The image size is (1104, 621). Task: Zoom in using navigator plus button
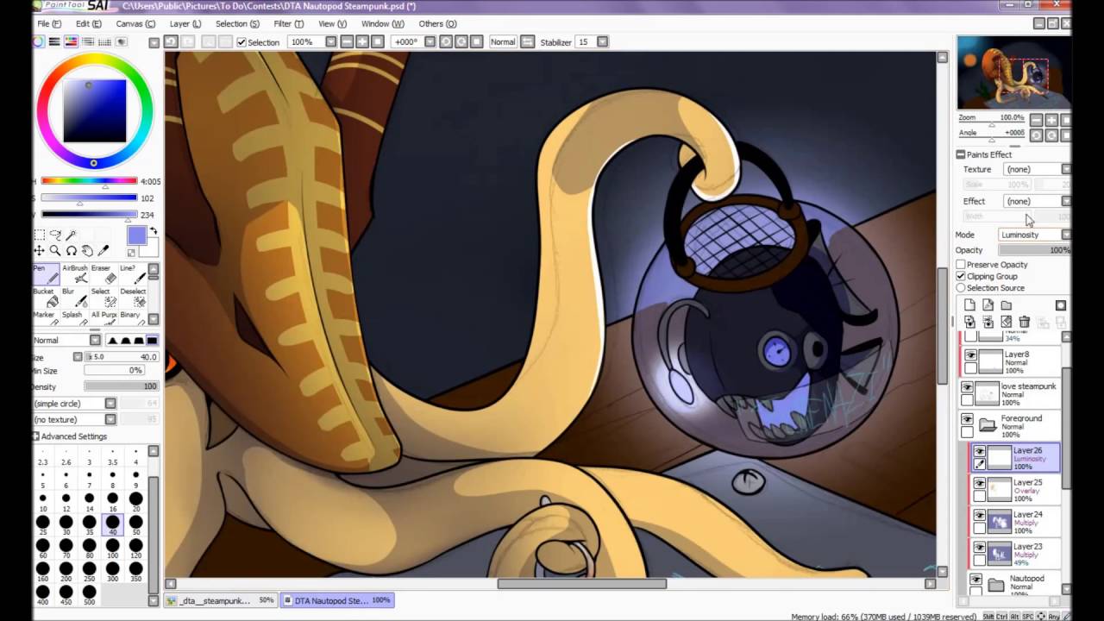[1051, 120]
